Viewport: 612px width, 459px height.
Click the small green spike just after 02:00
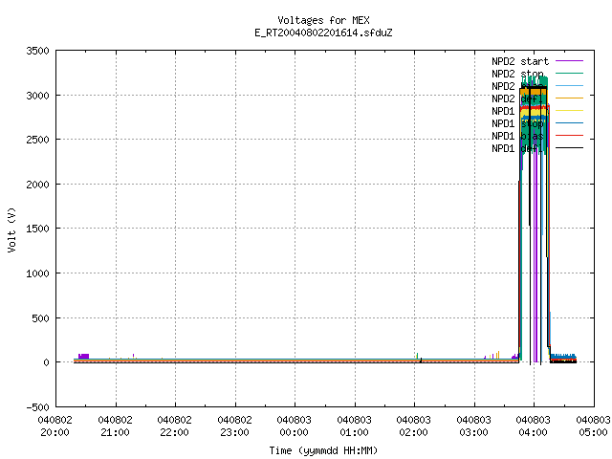[417, 356]
